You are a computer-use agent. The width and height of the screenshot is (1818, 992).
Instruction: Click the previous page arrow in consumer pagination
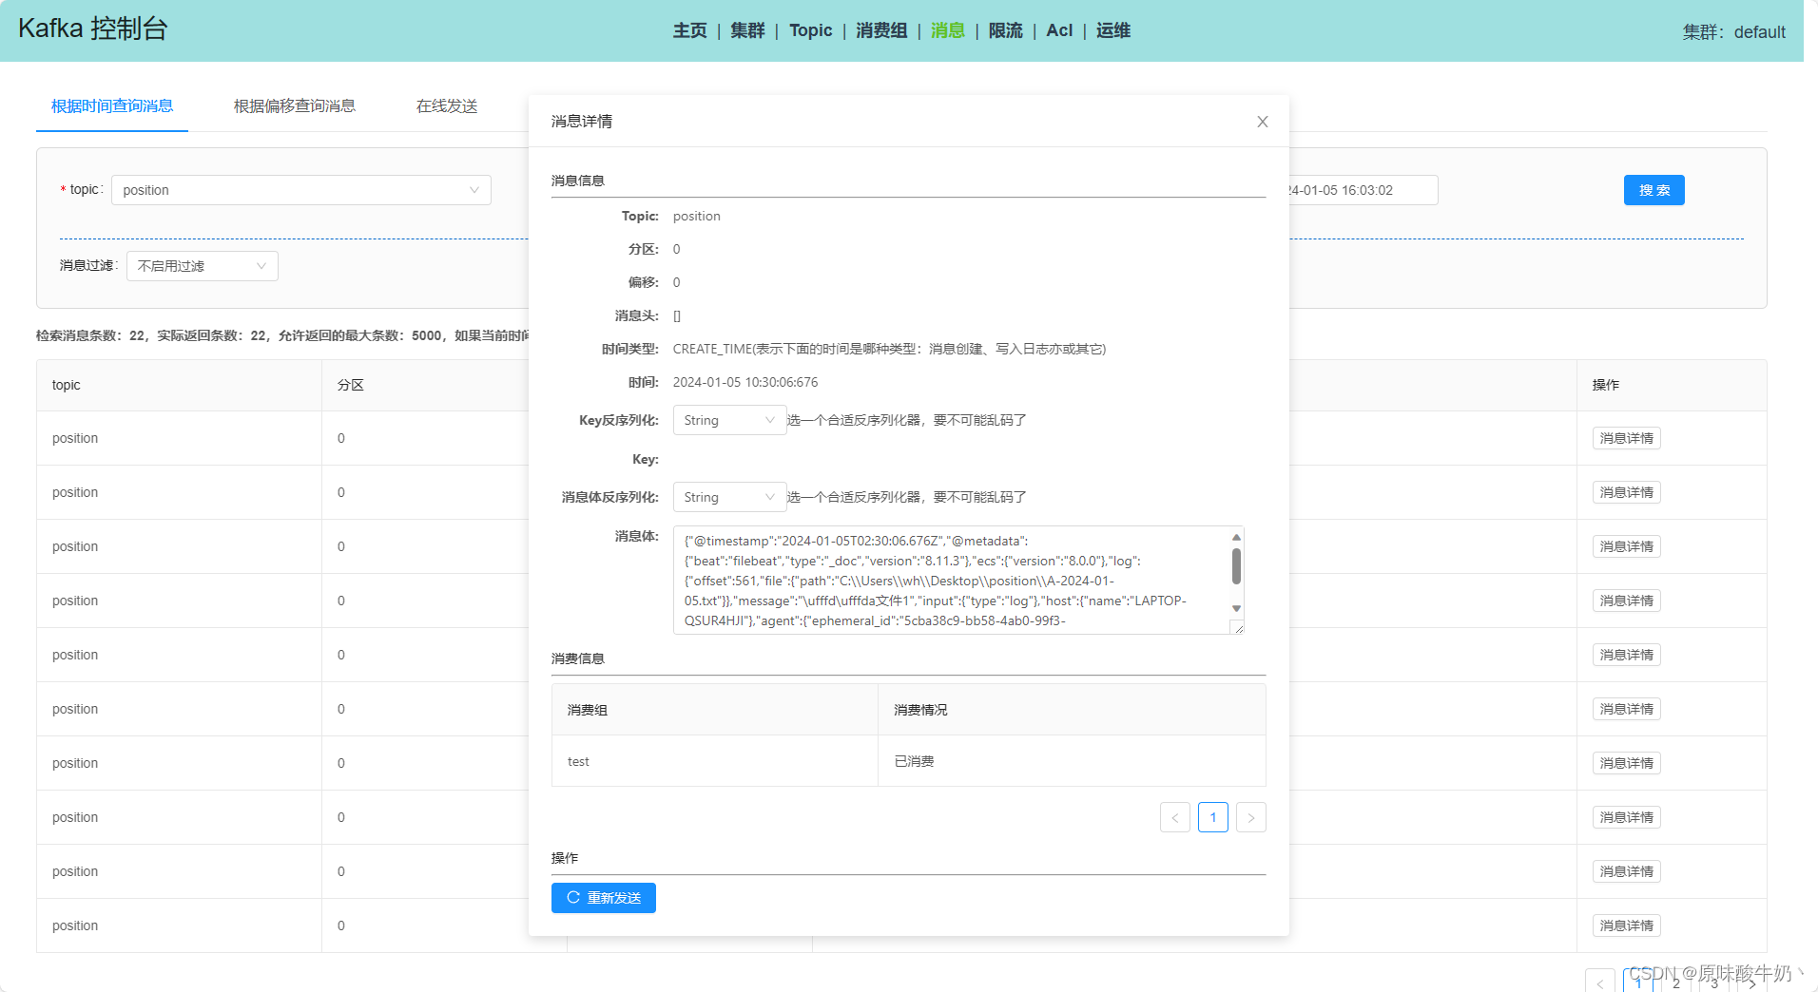1174,817
